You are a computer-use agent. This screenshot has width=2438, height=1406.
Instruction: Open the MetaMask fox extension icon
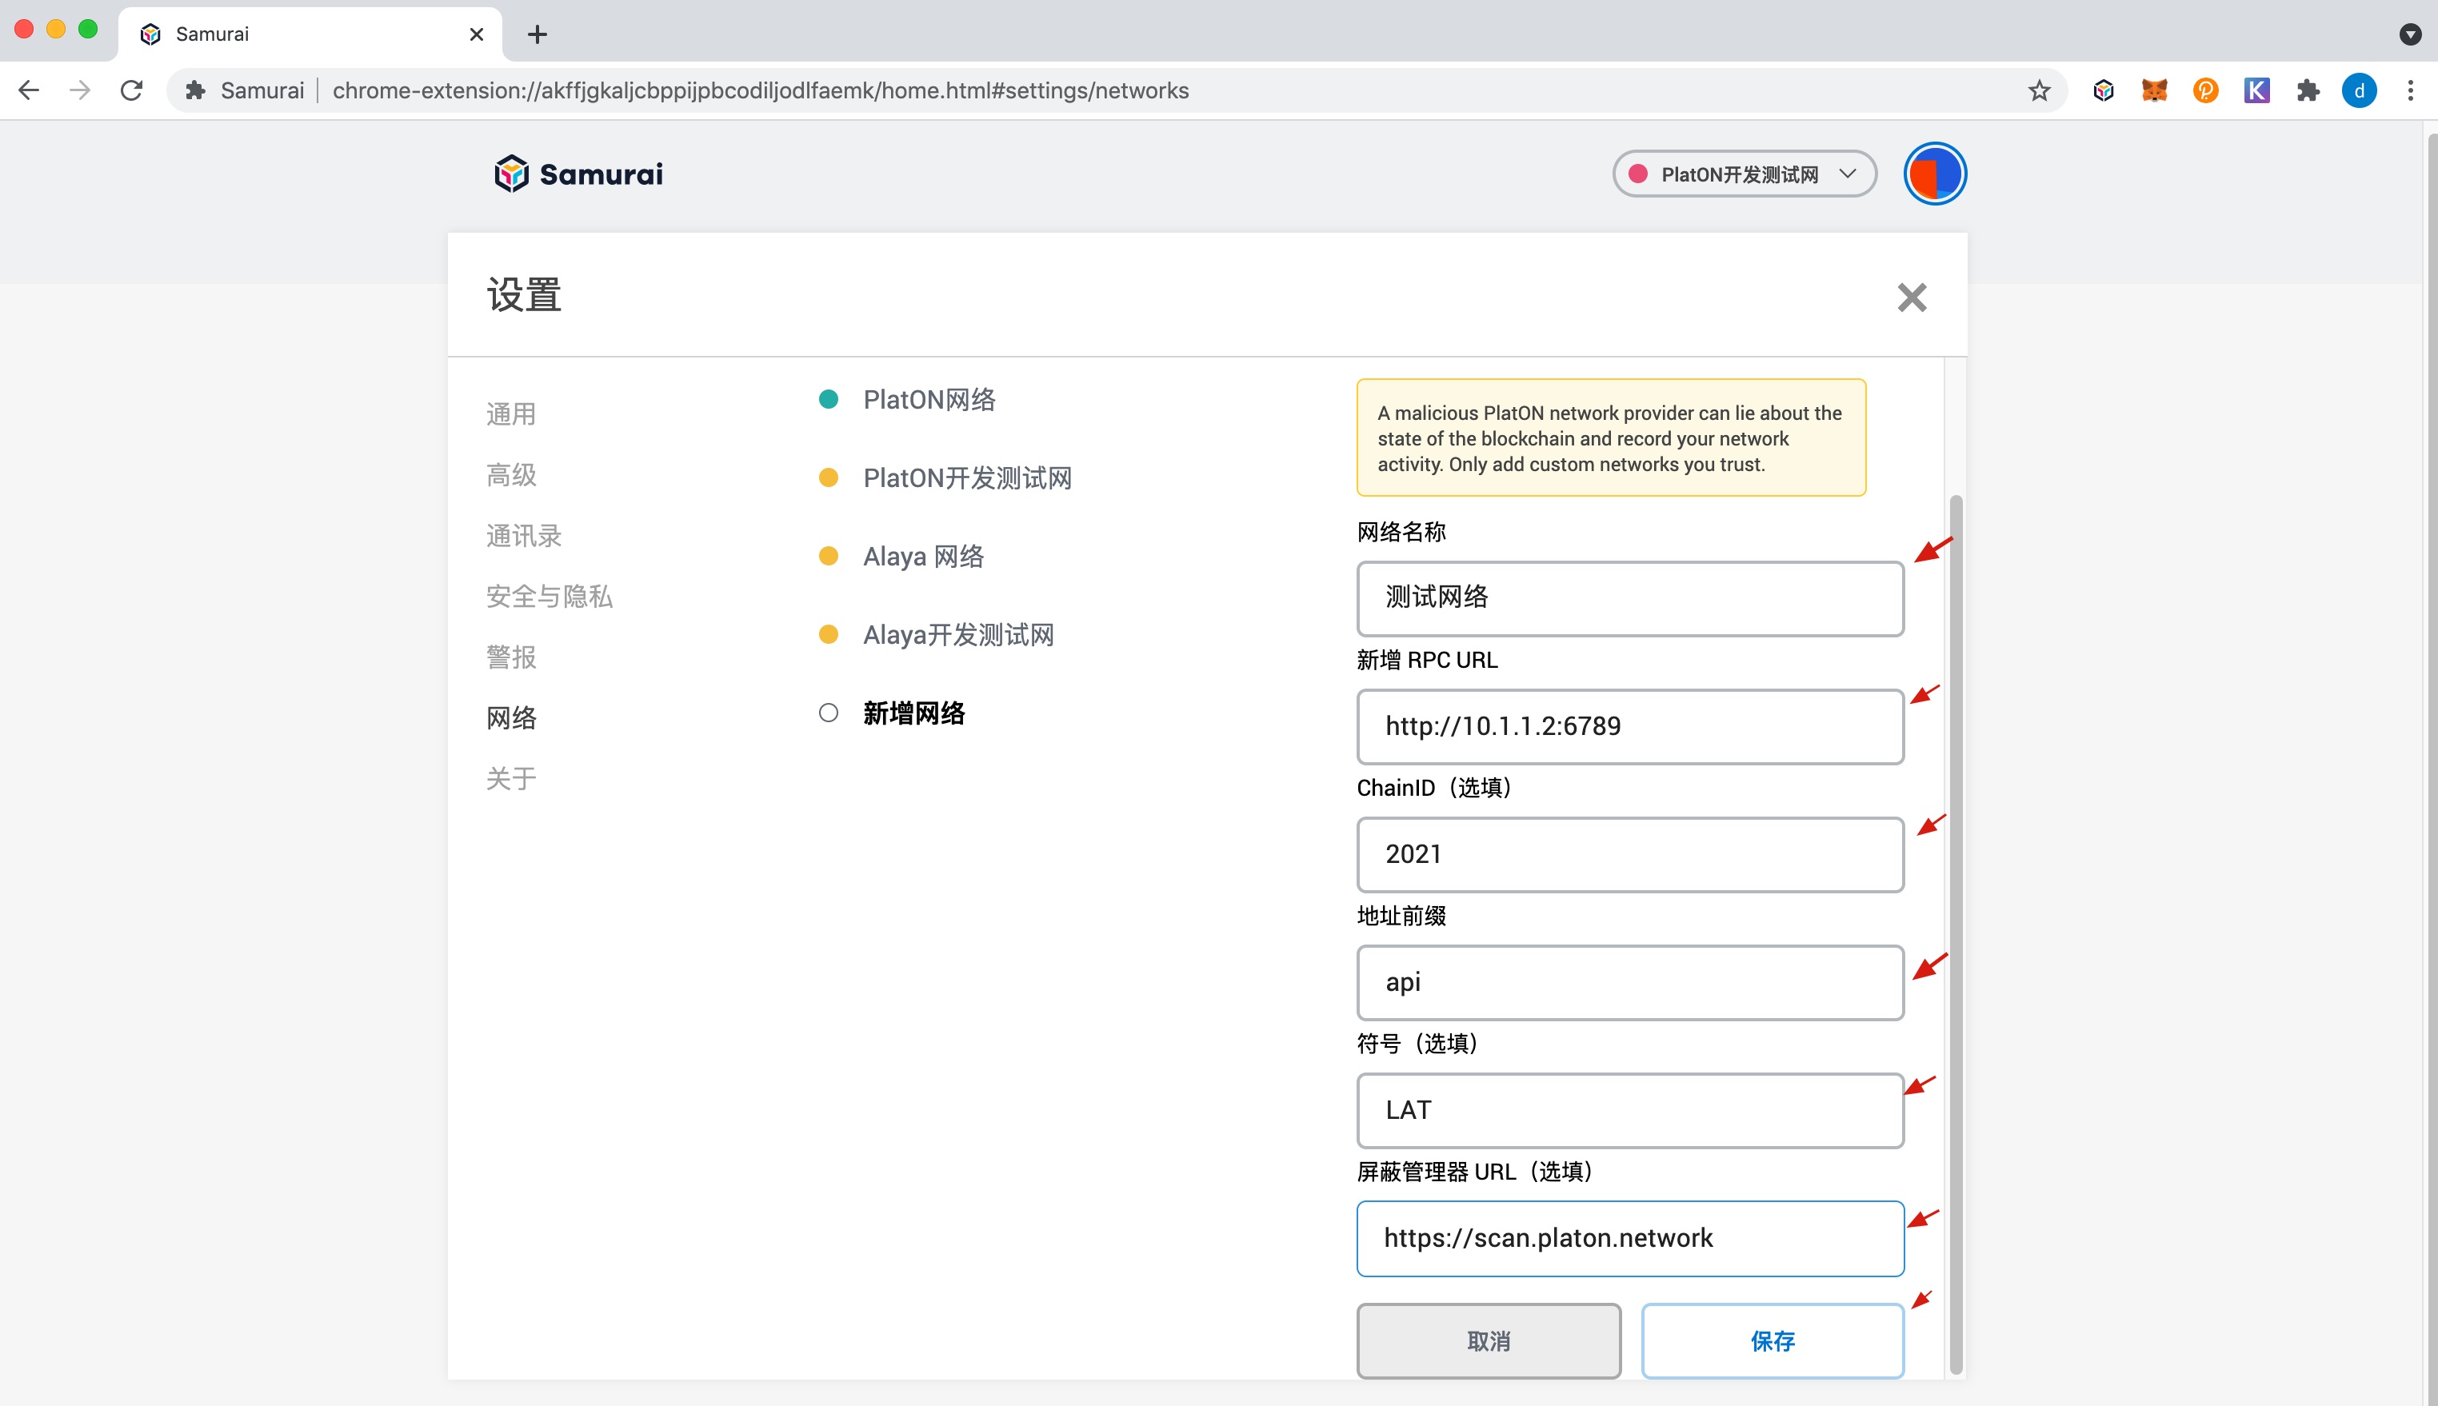[x=2154, y=90]
